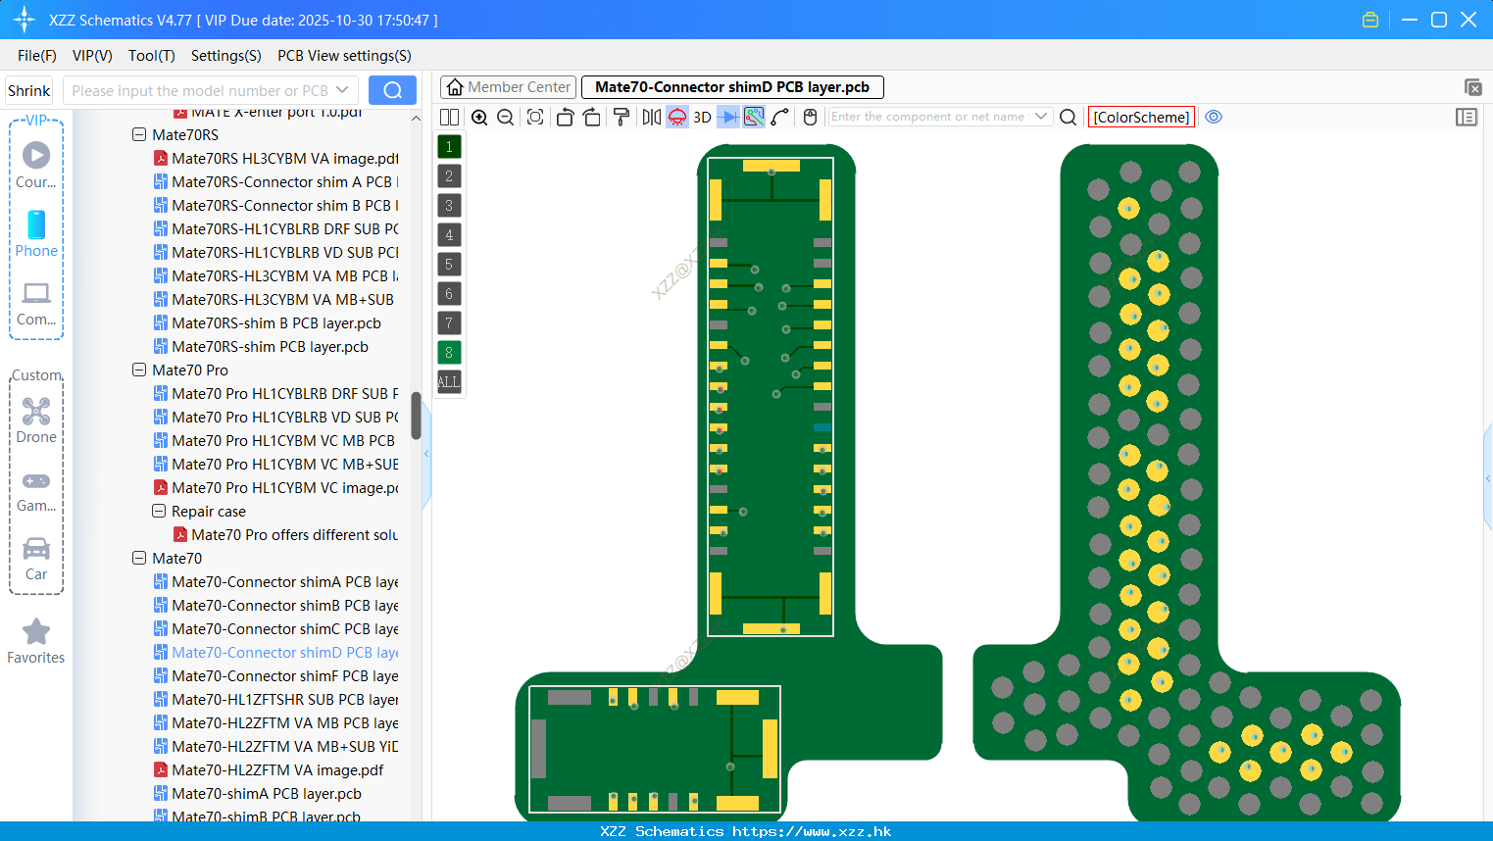
Task: Select the paint roller format tool
Action: click(622, 117)
